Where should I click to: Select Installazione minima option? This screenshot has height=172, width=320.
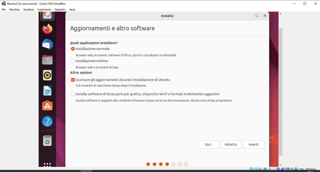pyautogui.click(x=73, y=61)
